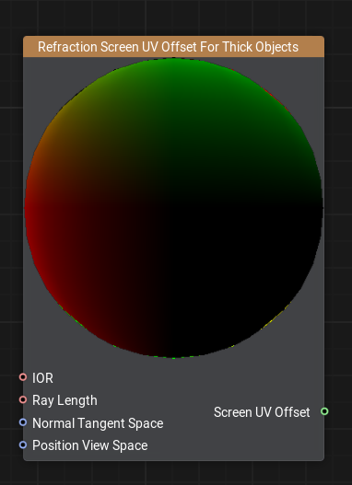Image resolution: width=352 pixels, height=485 pixels.
Task: Click the sphere preview center
Action: click(x=173, y=208)
